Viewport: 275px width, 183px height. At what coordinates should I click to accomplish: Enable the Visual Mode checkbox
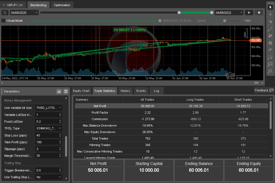(x=3, y=21)
